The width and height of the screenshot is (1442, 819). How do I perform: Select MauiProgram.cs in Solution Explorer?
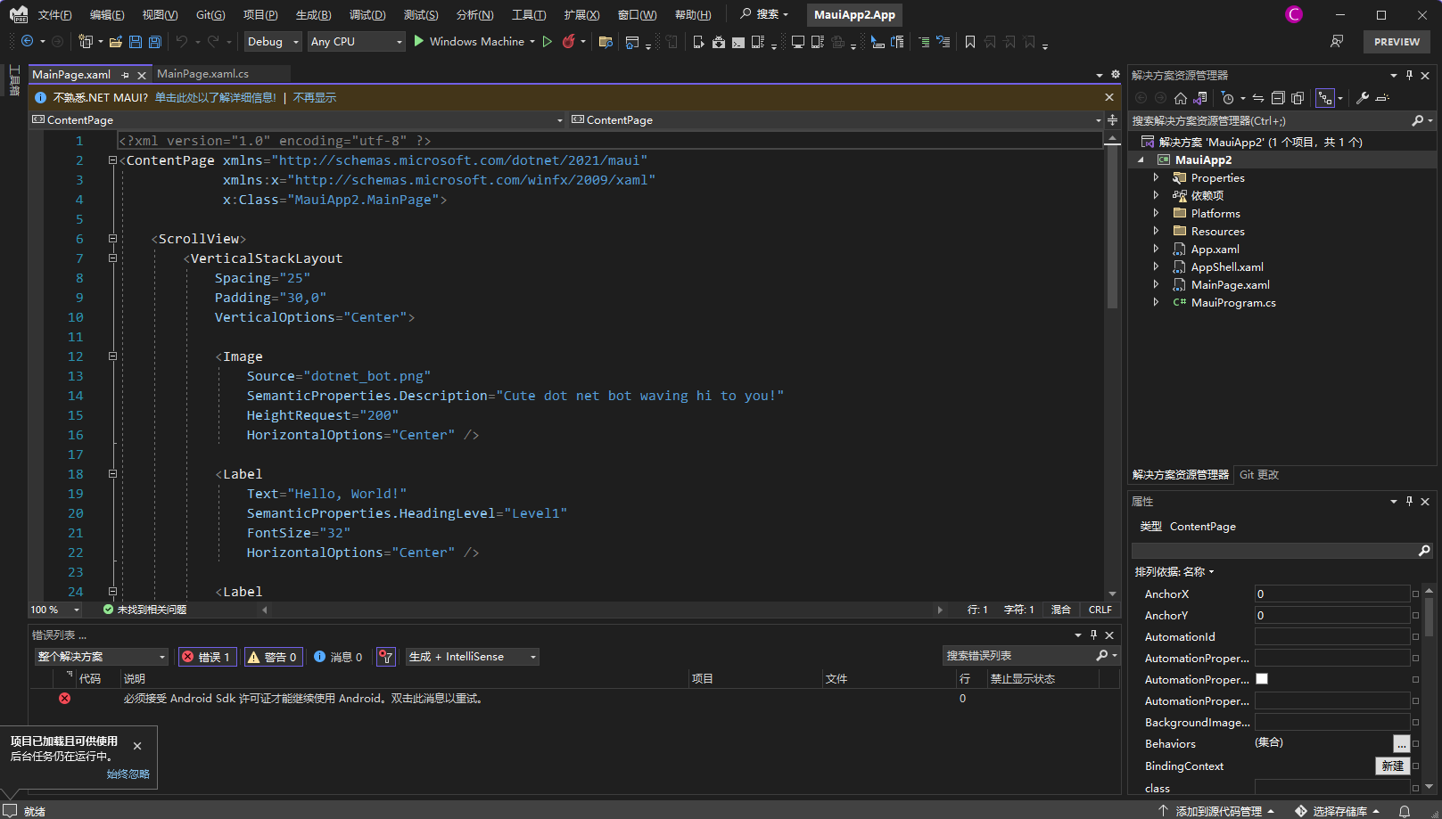click(1233, 302)
